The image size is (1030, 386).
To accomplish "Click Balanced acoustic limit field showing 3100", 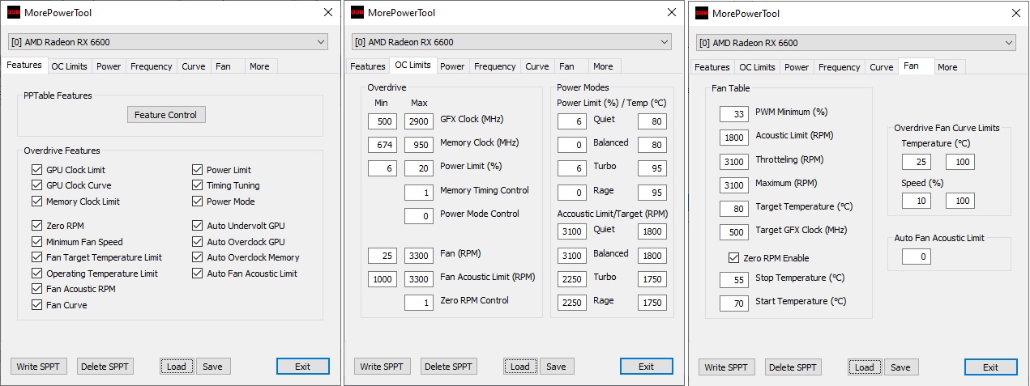I will pyautogui.click(x=572, y=256).
